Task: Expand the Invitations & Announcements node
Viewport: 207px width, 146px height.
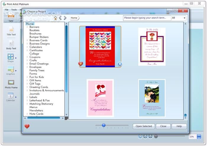Action: point(27,90)
